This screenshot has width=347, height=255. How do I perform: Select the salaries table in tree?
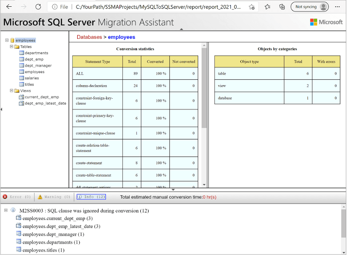click(x=32, y=78)
